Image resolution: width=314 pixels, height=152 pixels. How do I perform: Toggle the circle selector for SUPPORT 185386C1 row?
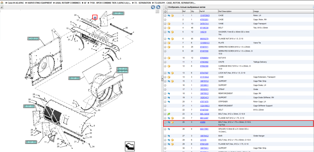tap(165, 85)
